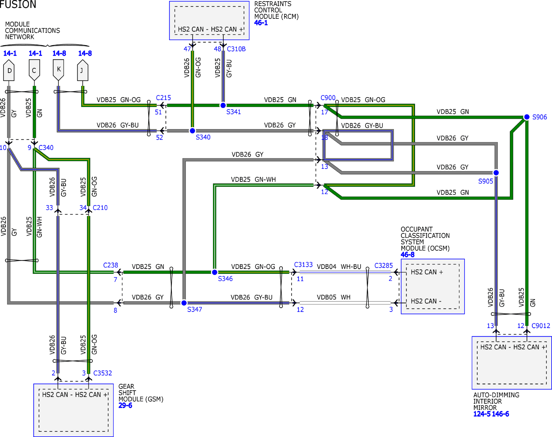Click the Gear Shift Module box
Viewport: 552px width, 437px height.
[74, 410]
